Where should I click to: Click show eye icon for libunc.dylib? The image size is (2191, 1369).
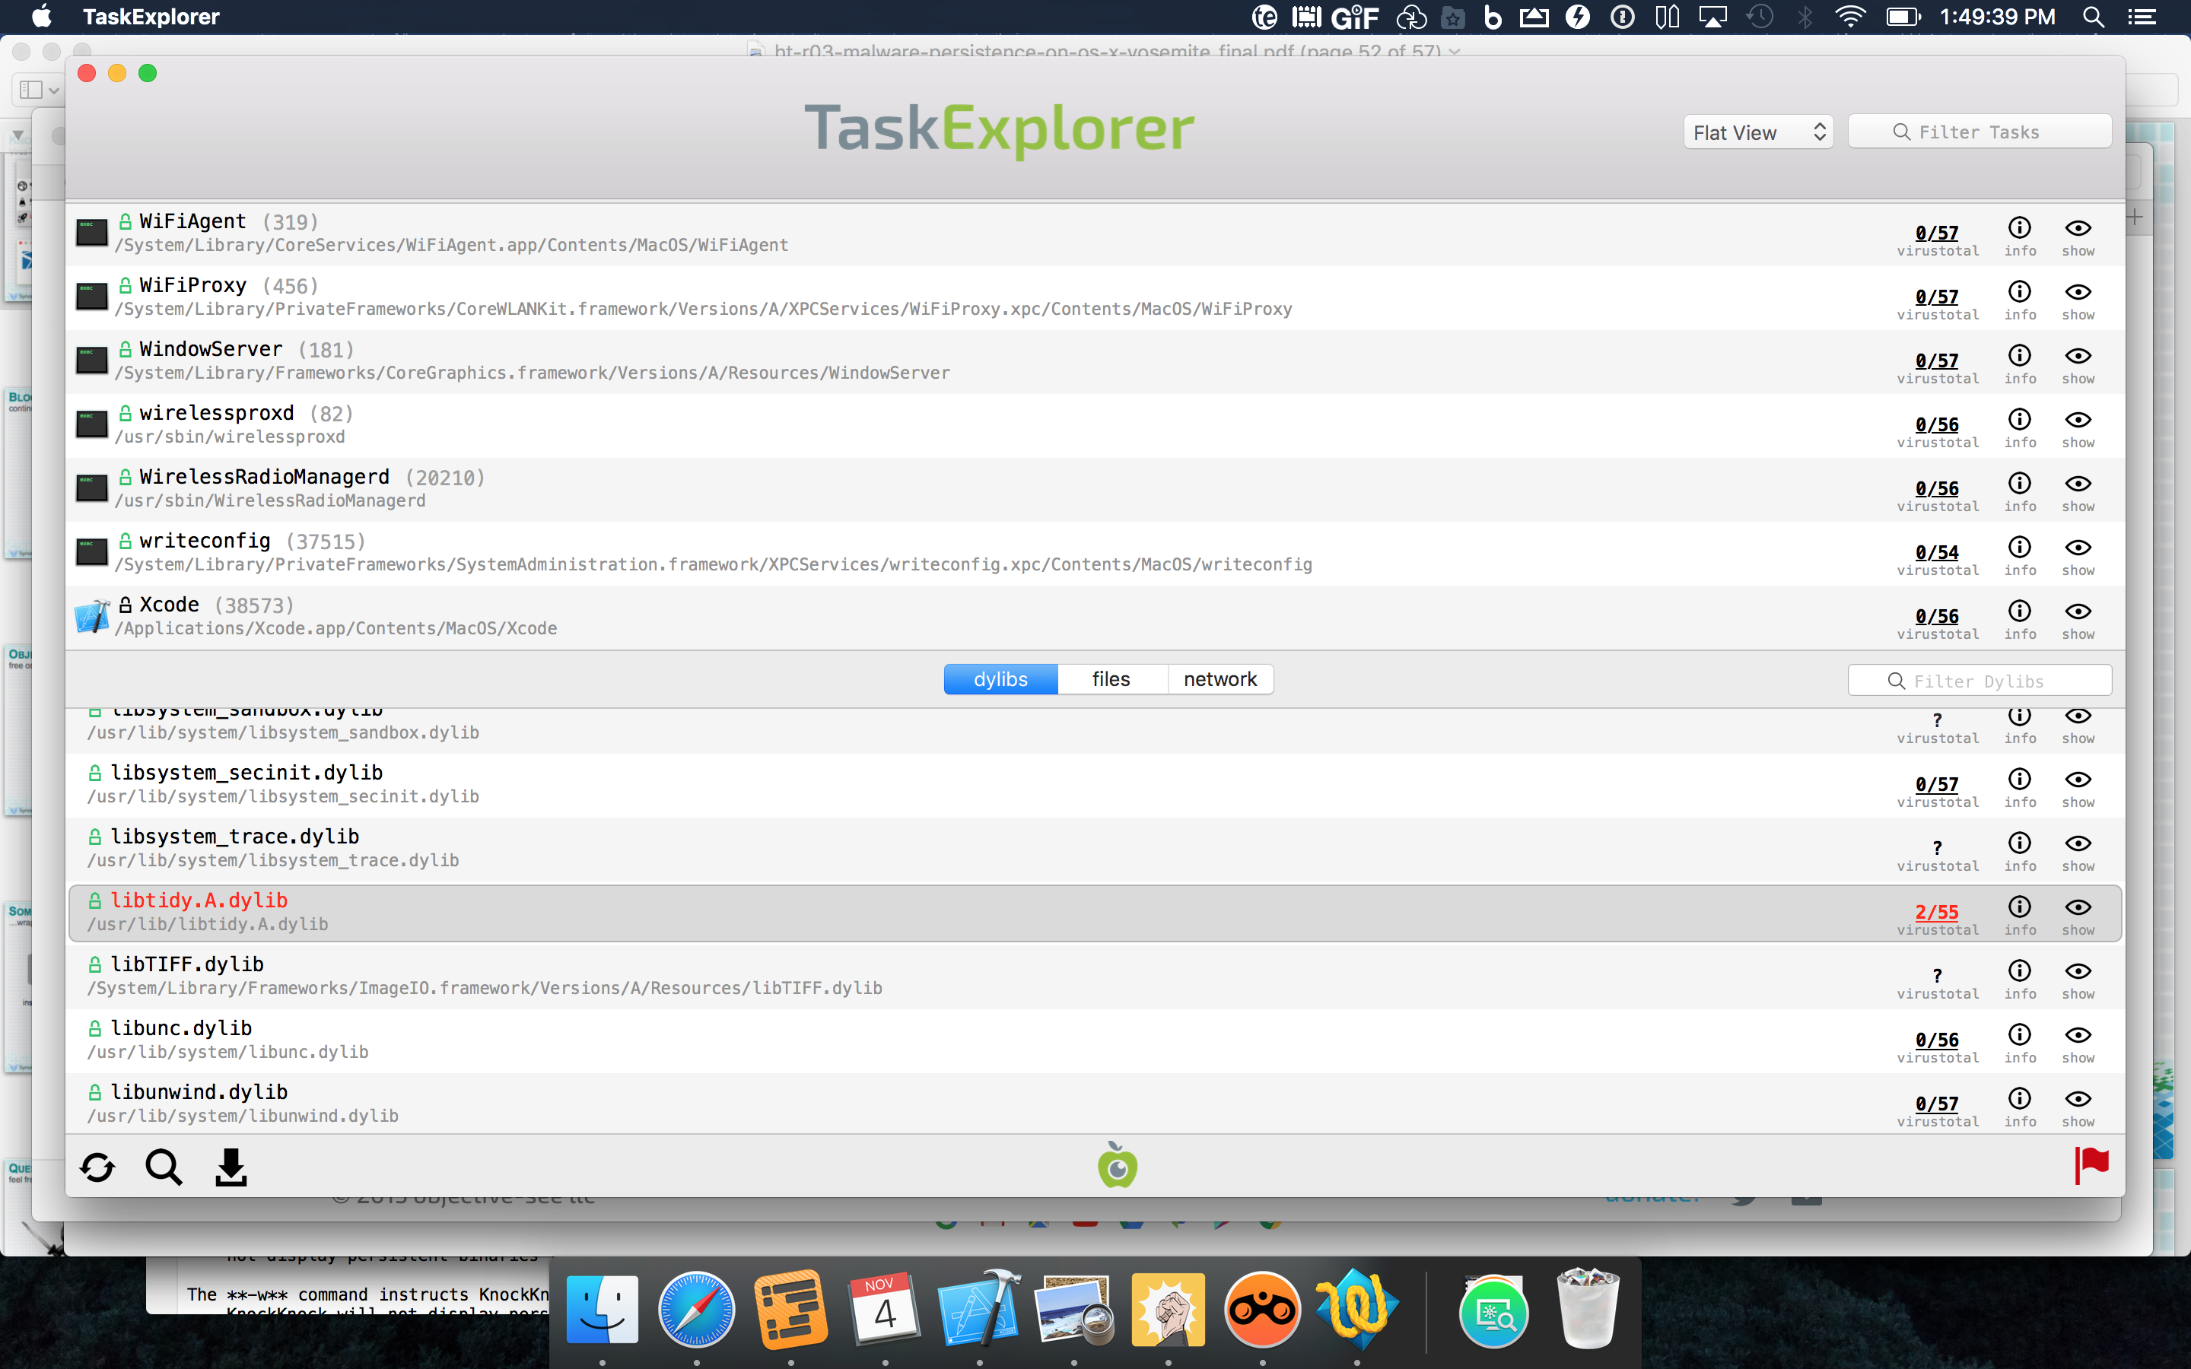click(x=2078, y=1036)
